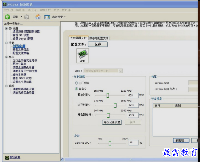The height and width of the screenshot is (162, 200).
Task: Click the System Information icon at bottom left
Action: [x=7, y=158]
